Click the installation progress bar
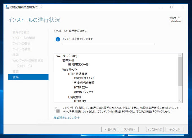The width and height of the screenshot is (192, 138). [108, 44]
